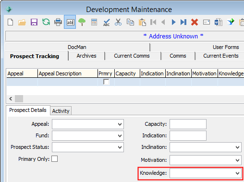Click the Capacity input field
The image size is (244, 182).
188,124
